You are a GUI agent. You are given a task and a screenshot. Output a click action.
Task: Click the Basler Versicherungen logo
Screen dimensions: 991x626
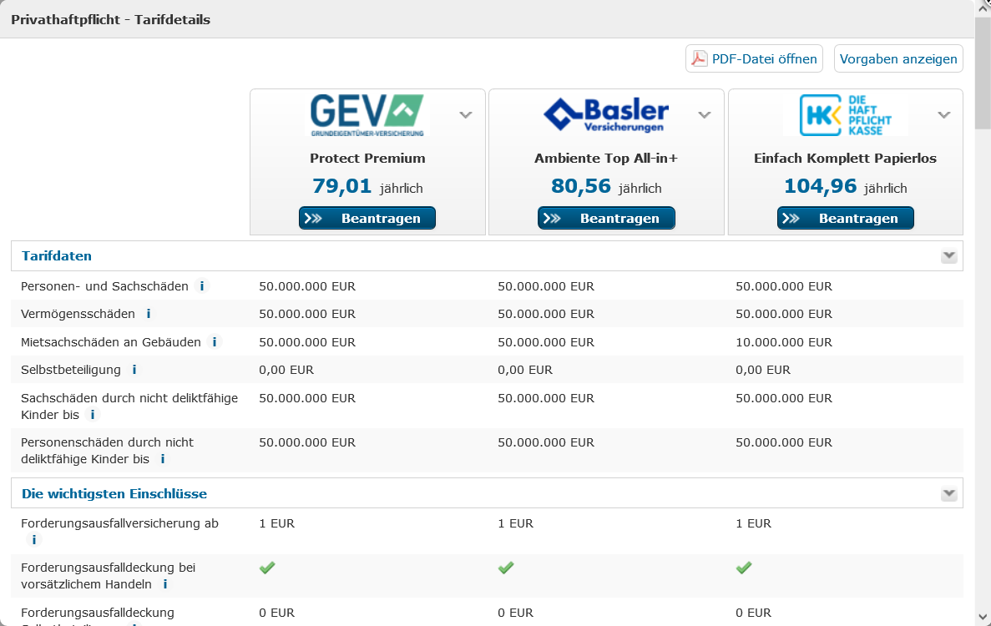click(x=606, y=115)
